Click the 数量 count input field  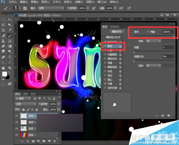click(168, 48)
